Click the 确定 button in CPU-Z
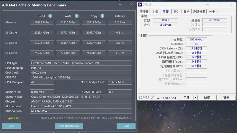Viewport: 237px width, 133px height. point(226,98)
